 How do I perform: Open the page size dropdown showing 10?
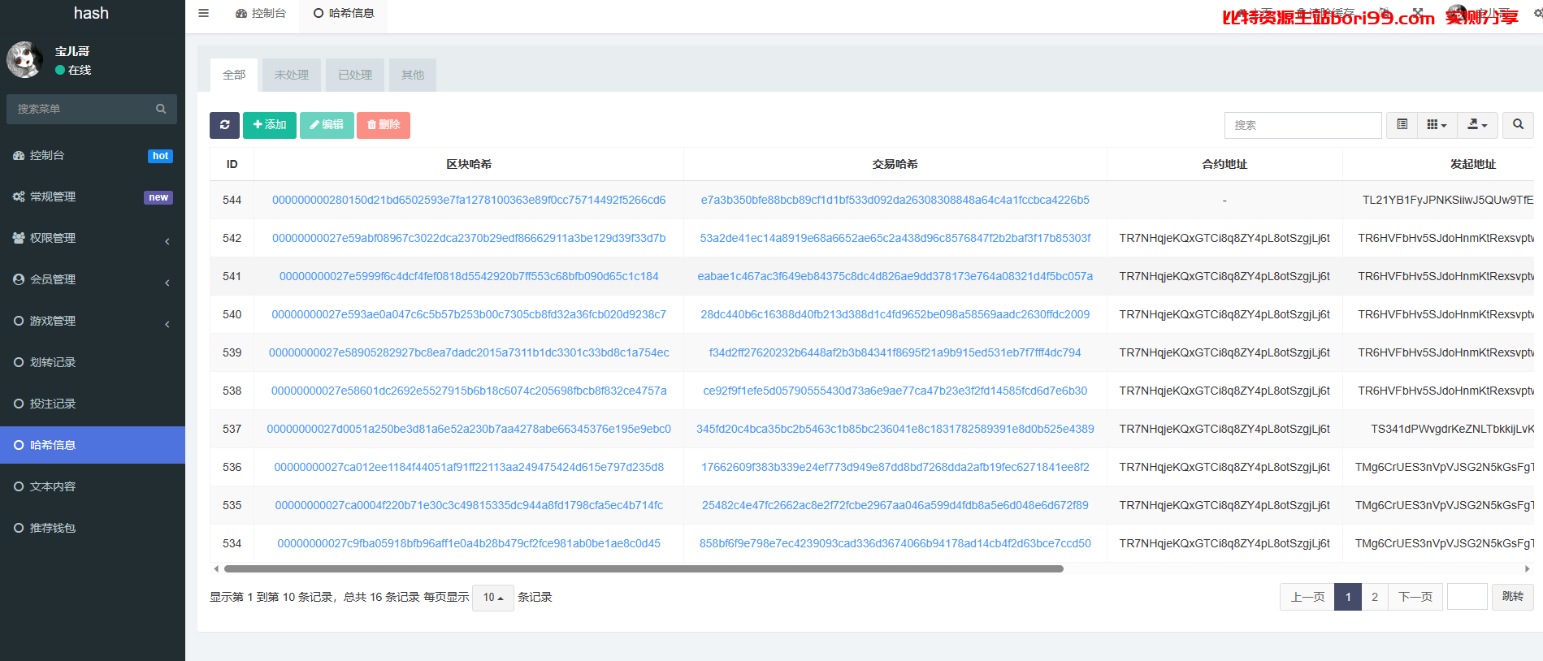click(x=493, y=598)
